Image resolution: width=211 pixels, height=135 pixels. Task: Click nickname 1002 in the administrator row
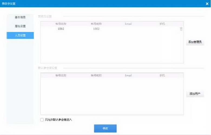[96, 29]
